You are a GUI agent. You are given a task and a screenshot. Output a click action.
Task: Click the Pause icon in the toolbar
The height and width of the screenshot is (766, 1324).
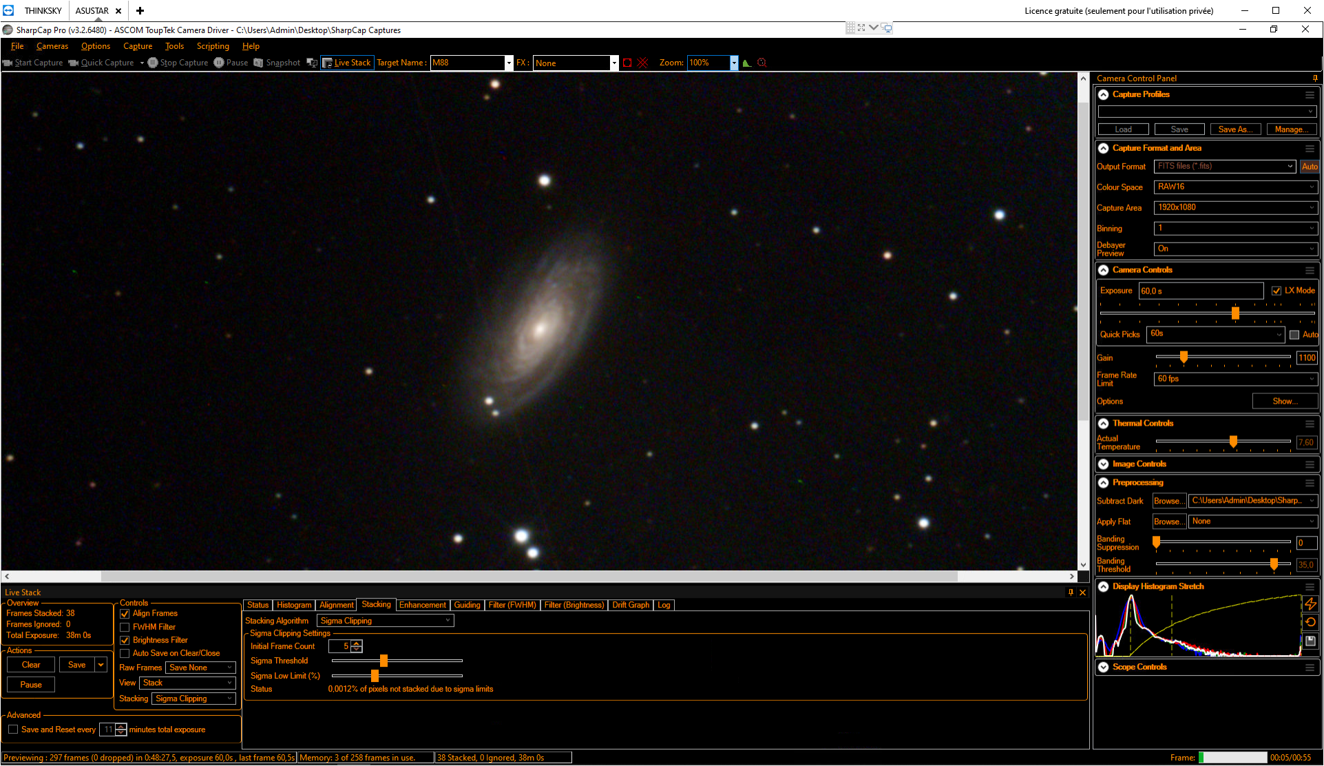tap(219, 63)
